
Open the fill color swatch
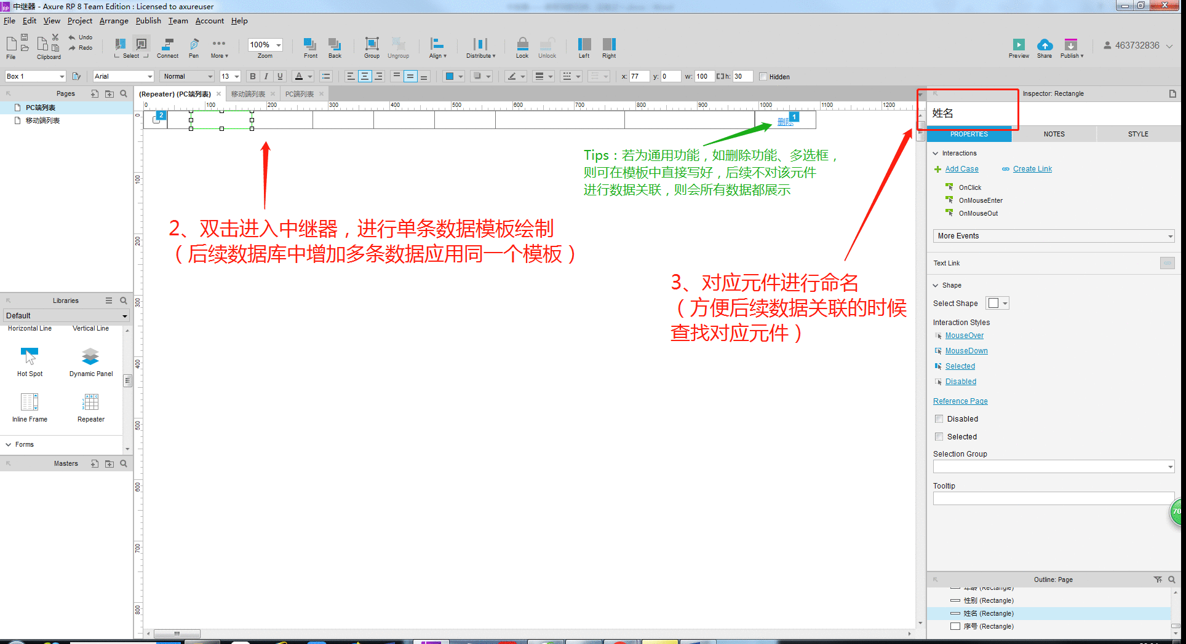450,77
